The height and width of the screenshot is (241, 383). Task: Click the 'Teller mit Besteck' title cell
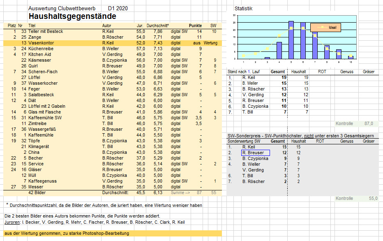[x=46, y=31]
